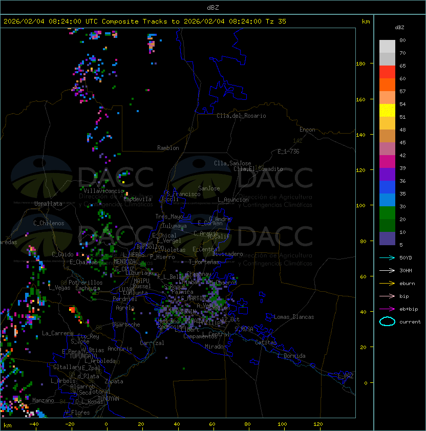Screen dimensions: 426x431
Task: Click the 'E_1-736' label
Action: click(288, 152)
